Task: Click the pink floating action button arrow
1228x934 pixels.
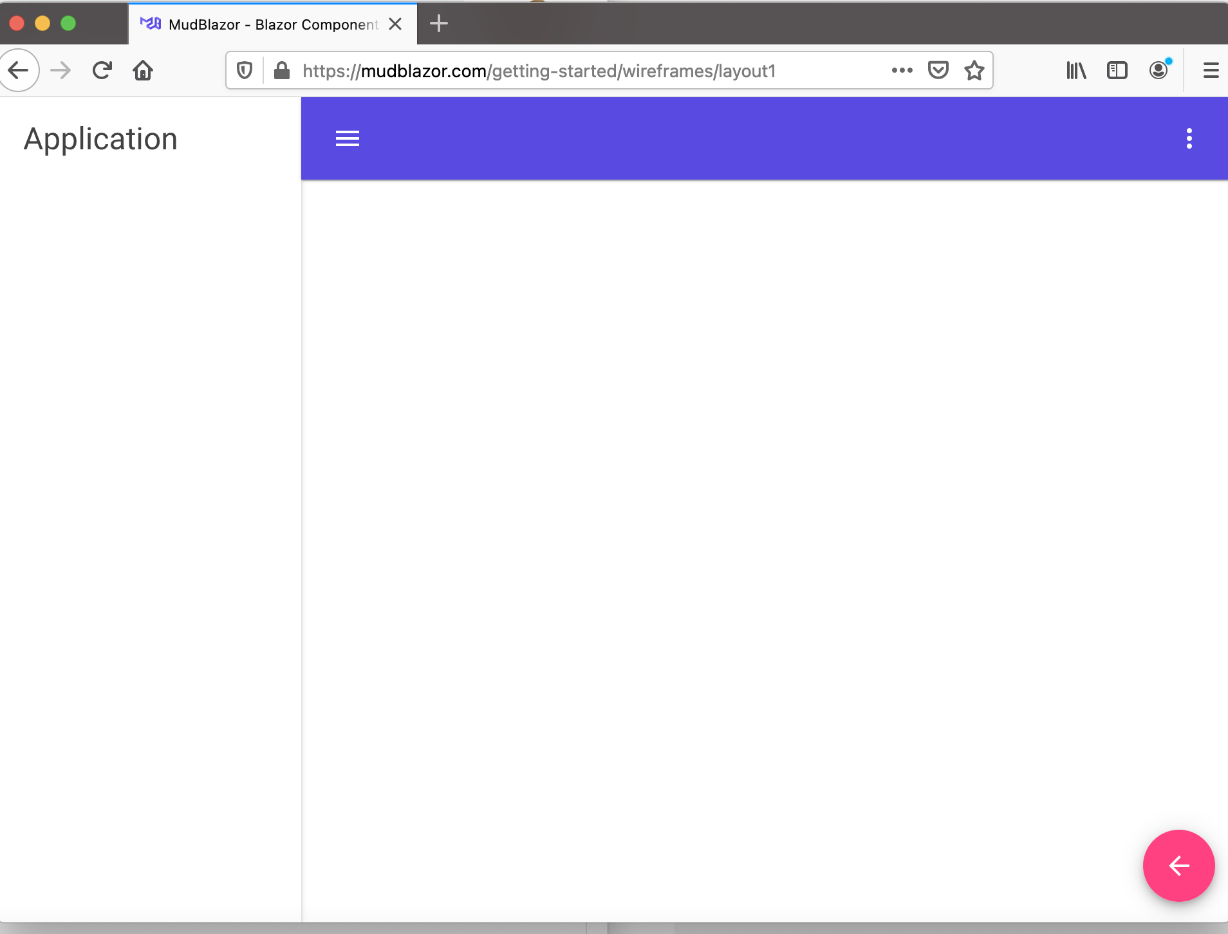Action: pos(1178,865)
